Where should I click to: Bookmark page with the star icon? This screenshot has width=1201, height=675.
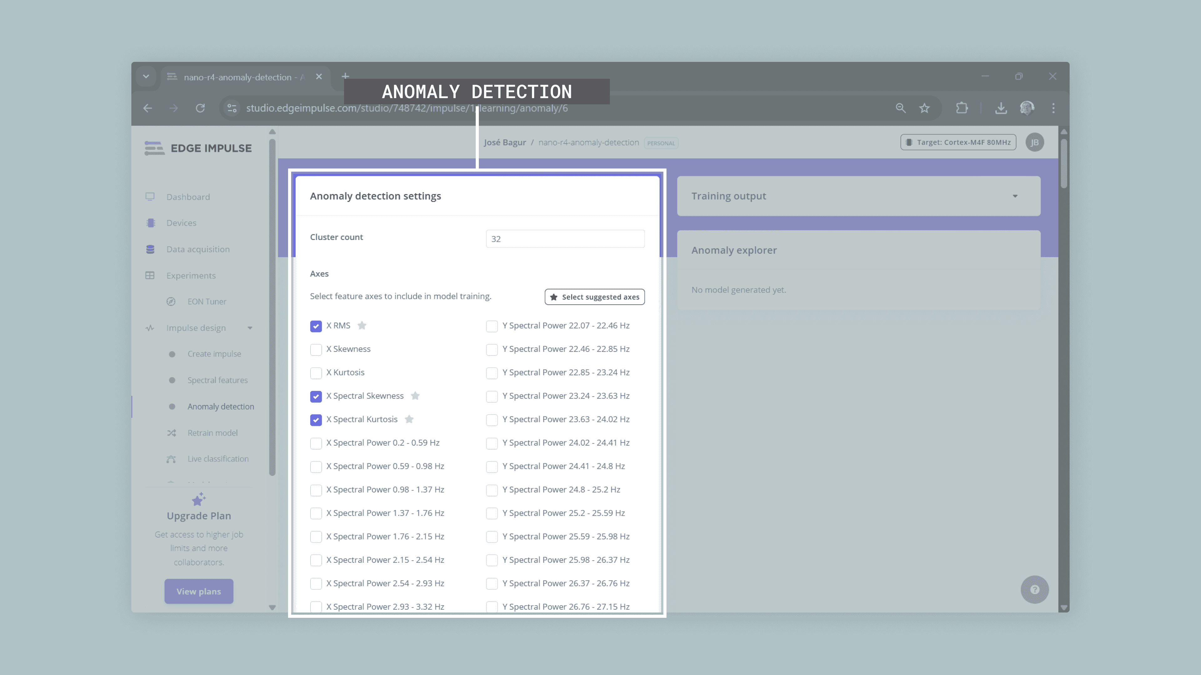[x=924, y=108]
